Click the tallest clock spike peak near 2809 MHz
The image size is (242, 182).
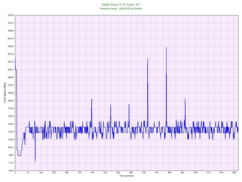[x=167, y=47]
